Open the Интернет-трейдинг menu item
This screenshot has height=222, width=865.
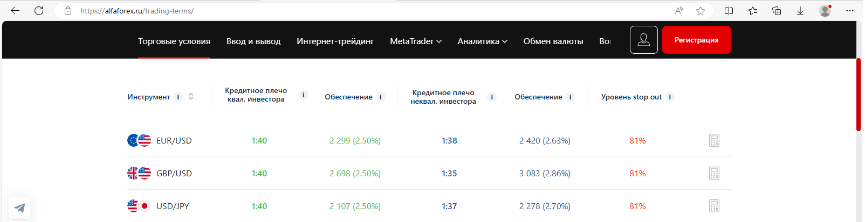coord(335,41)
